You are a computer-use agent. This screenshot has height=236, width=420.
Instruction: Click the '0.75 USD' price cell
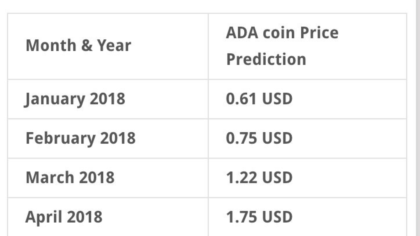[307, 138]
